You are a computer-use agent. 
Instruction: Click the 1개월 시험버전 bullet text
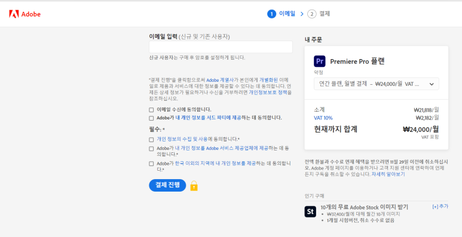360,220
